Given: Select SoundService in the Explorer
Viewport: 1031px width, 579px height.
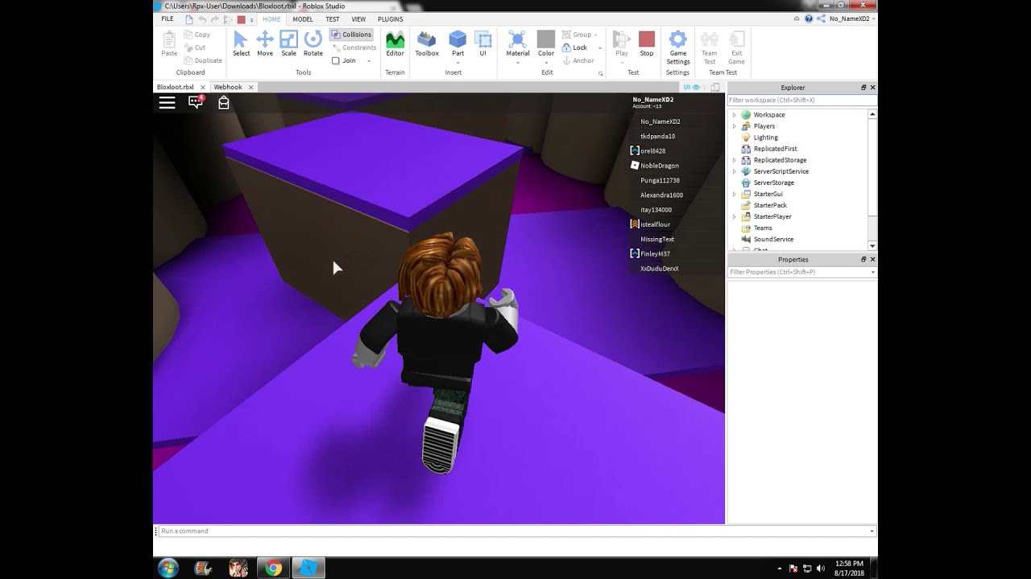Looking at the screenshot, I should pos(773,239).
